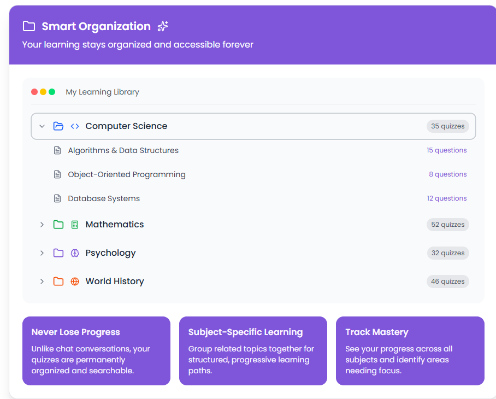Click the document icon for Algorithms & Data Structures
Image resolution: width=496 pixels, height=399 pixels.
point(57,150)
